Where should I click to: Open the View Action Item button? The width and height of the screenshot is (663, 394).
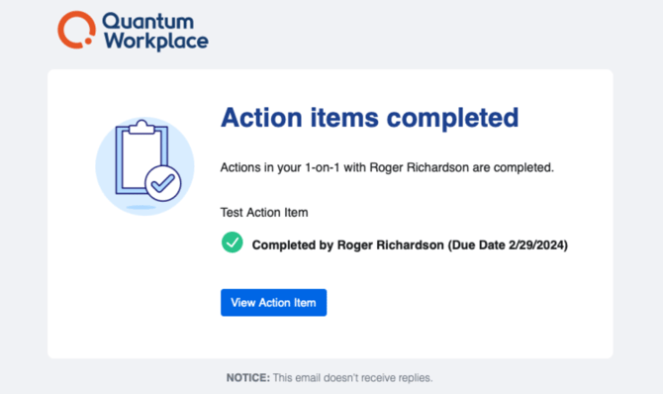point(273,303)
